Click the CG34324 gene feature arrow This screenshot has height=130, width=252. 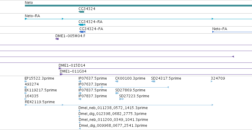[81, 12]
